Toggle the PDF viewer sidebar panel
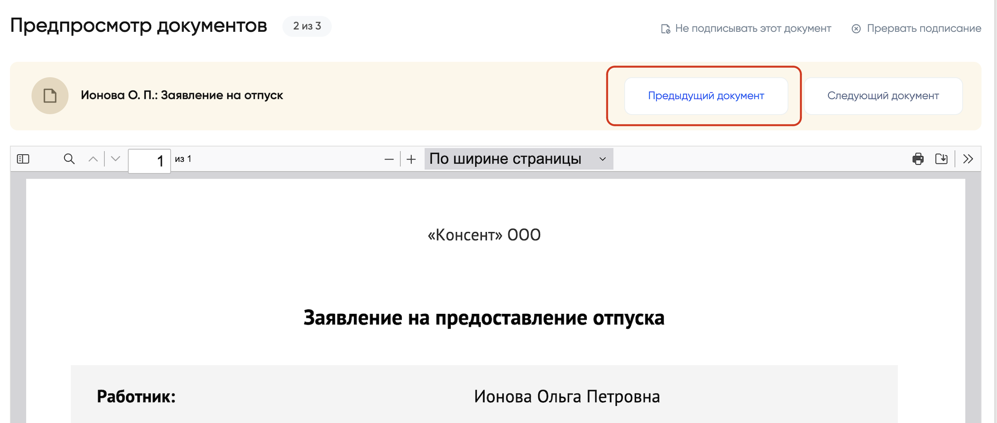The height and width of the screenshot is (423, 997). coord(23,159)
